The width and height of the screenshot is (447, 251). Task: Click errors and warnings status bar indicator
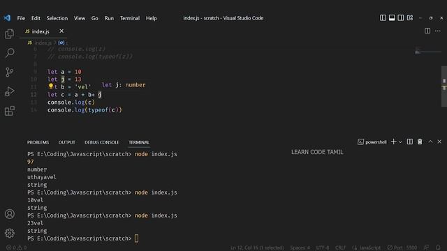point(17,248)
